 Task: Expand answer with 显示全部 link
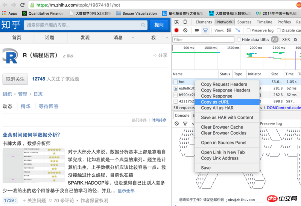click(126, 191)
